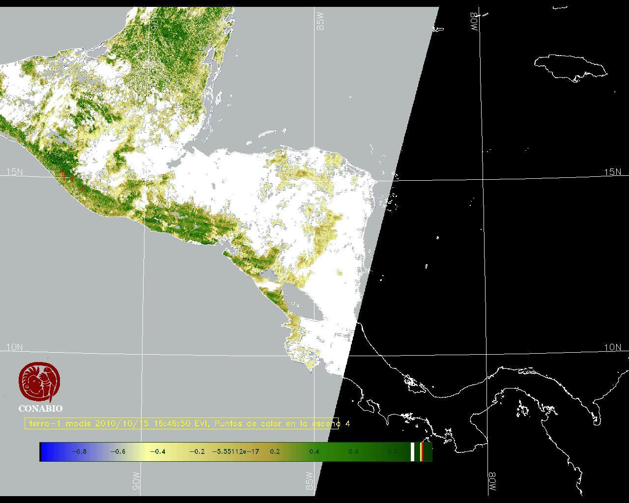Image resolution: width=629 pixels, height=503 pixels.
Task: Click the Jamaica island outline
Action: click(570, 66)
